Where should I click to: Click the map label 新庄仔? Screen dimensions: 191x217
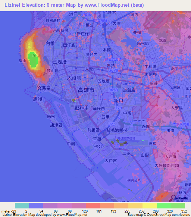coord(83,34)
